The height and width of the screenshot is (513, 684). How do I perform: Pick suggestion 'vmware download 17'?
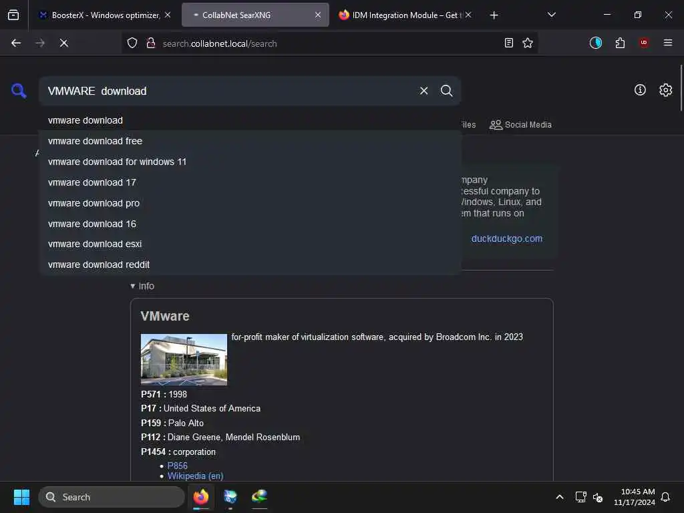click(x=250, y=182)
